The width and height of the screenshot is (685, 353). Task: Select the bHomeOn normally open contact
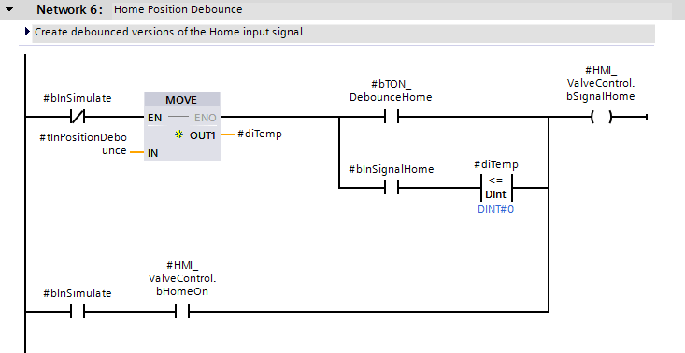[x=182, y=312]
